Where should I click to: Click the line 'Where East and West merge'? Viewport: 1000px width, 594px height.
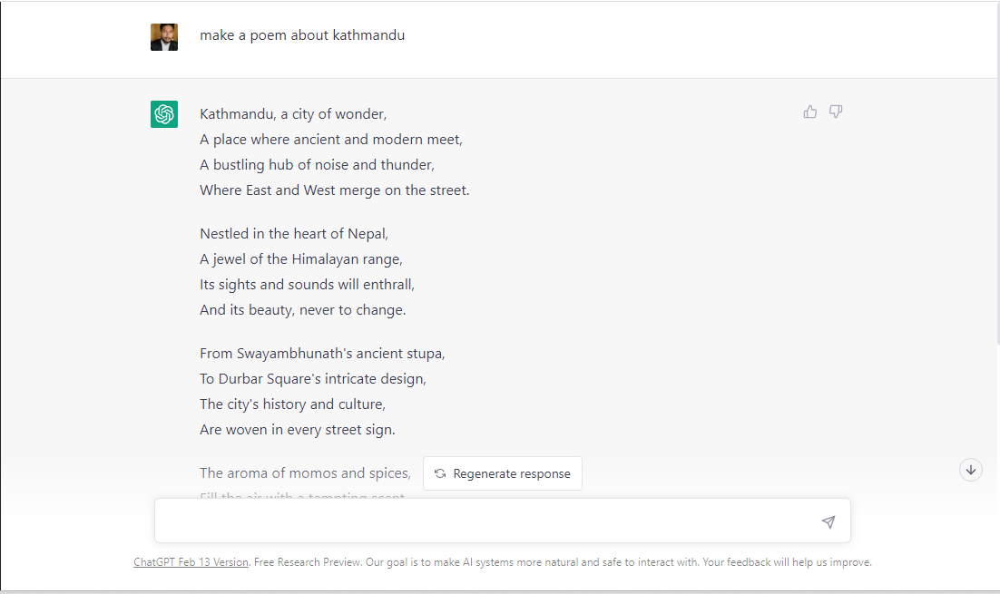point(334,190)
